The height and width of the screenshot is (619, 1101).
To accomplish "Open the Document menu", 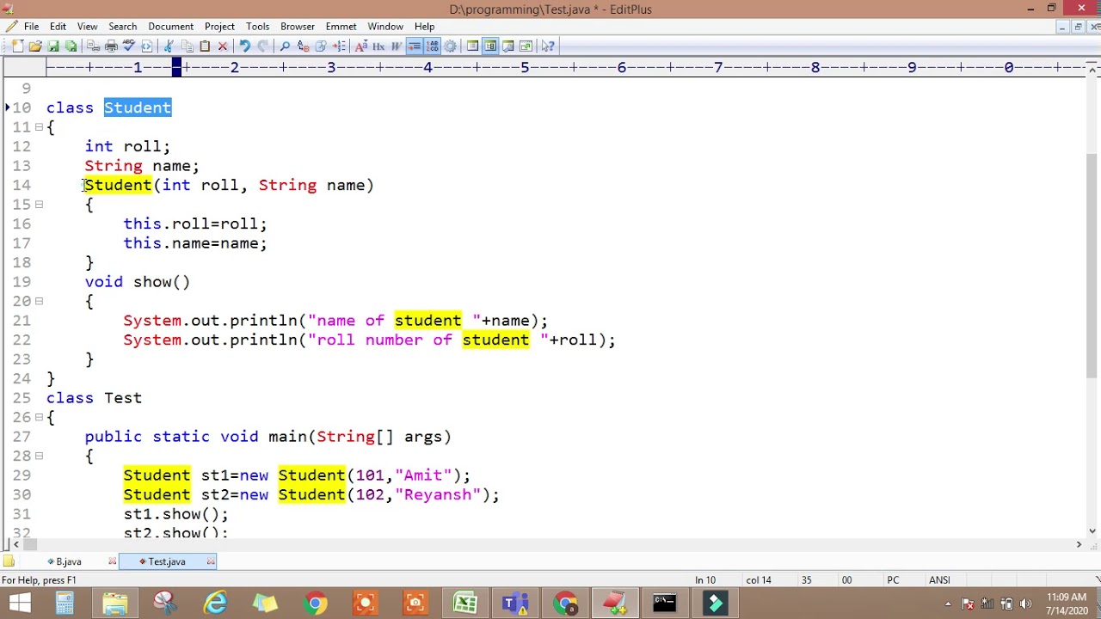I will (x=170, y=27).
